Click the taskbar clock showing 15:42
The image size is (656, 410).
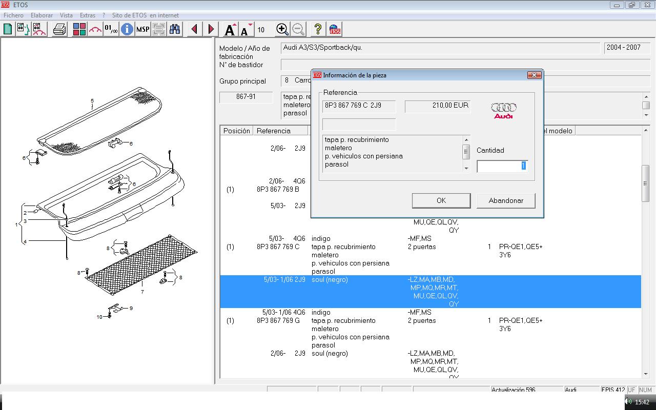(642, 402)
